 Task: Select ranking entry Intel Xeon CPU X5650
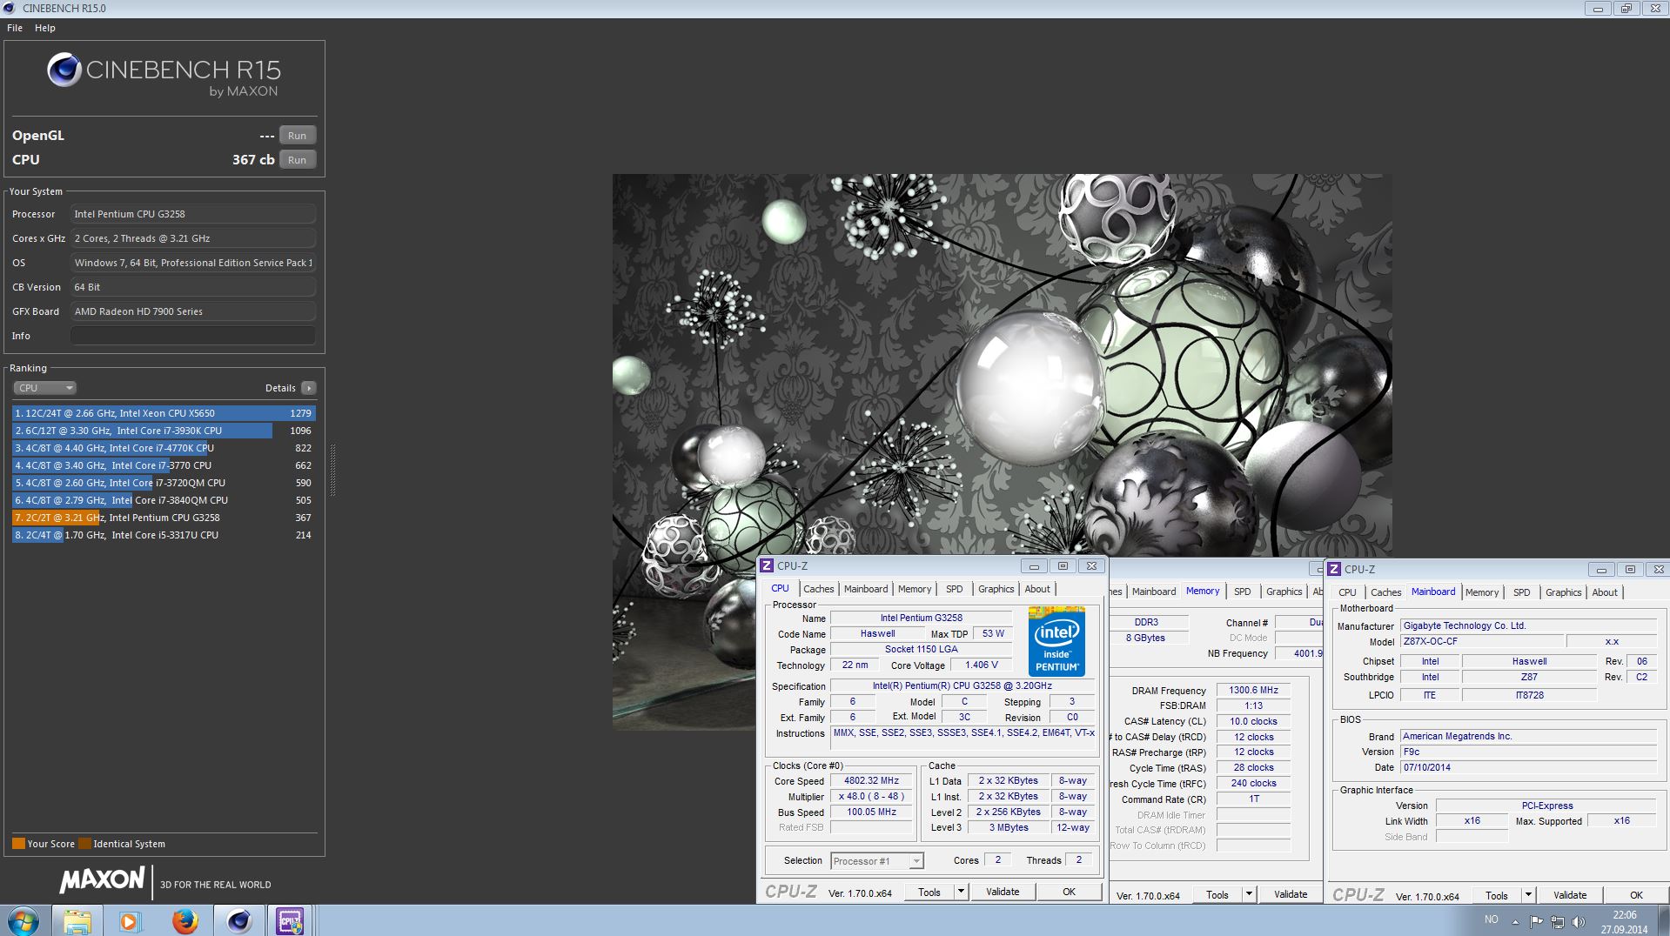click(x=164, y=413)
